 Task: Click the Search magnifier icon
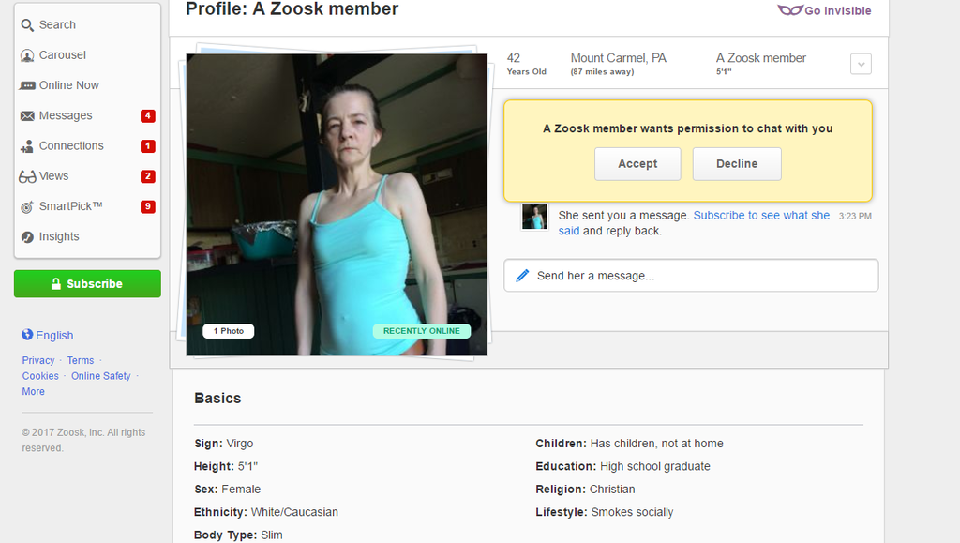27,25
